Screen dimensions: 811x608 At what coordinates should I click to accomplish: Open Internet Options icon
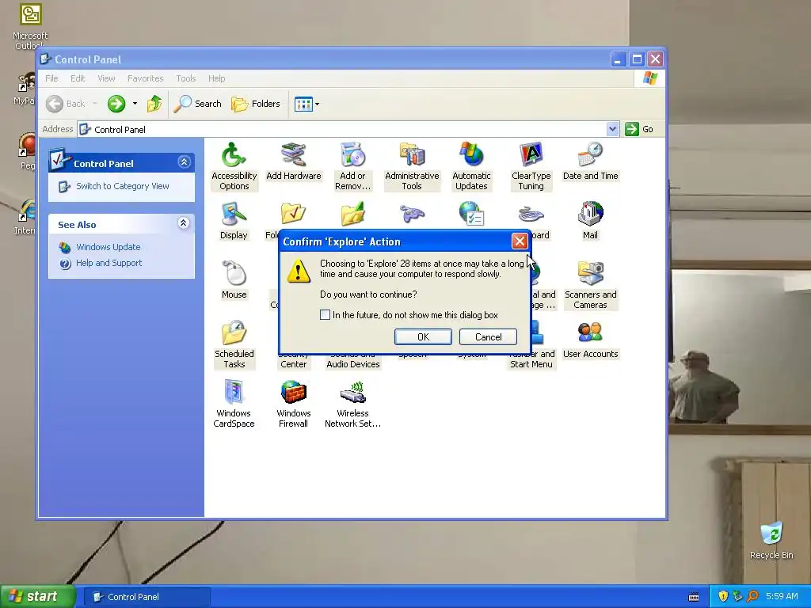(471, 214)
